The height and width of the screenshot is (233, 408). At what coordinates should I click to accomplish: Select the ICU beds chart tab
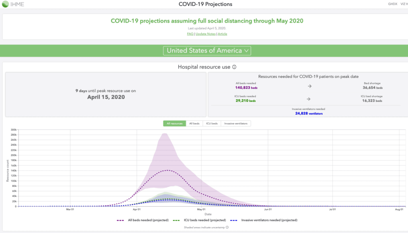pyautogui.click(x=212, y=124)
